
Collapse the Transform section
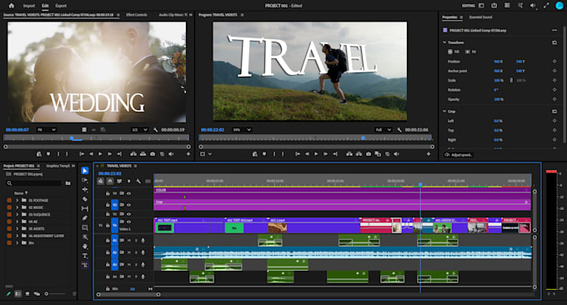pos(444,42)
